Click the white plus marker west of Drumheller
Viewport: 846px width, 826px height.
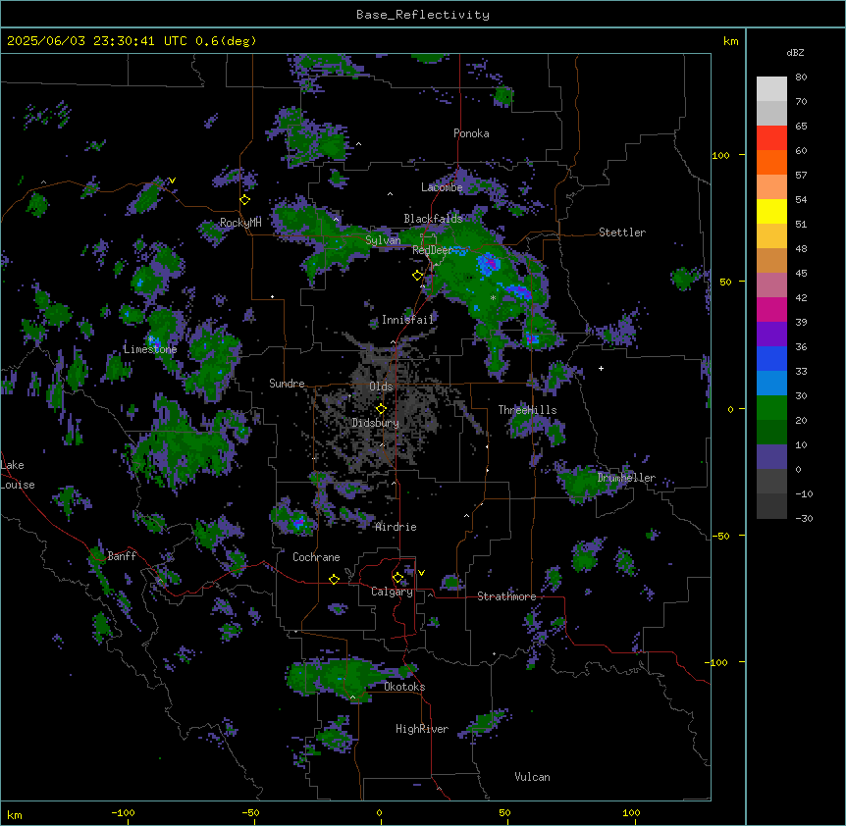point(601,368)
